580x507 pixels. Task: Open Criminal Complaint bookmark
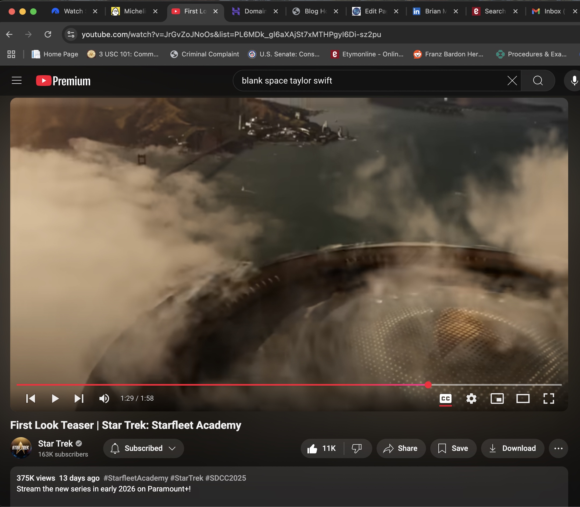205,54
